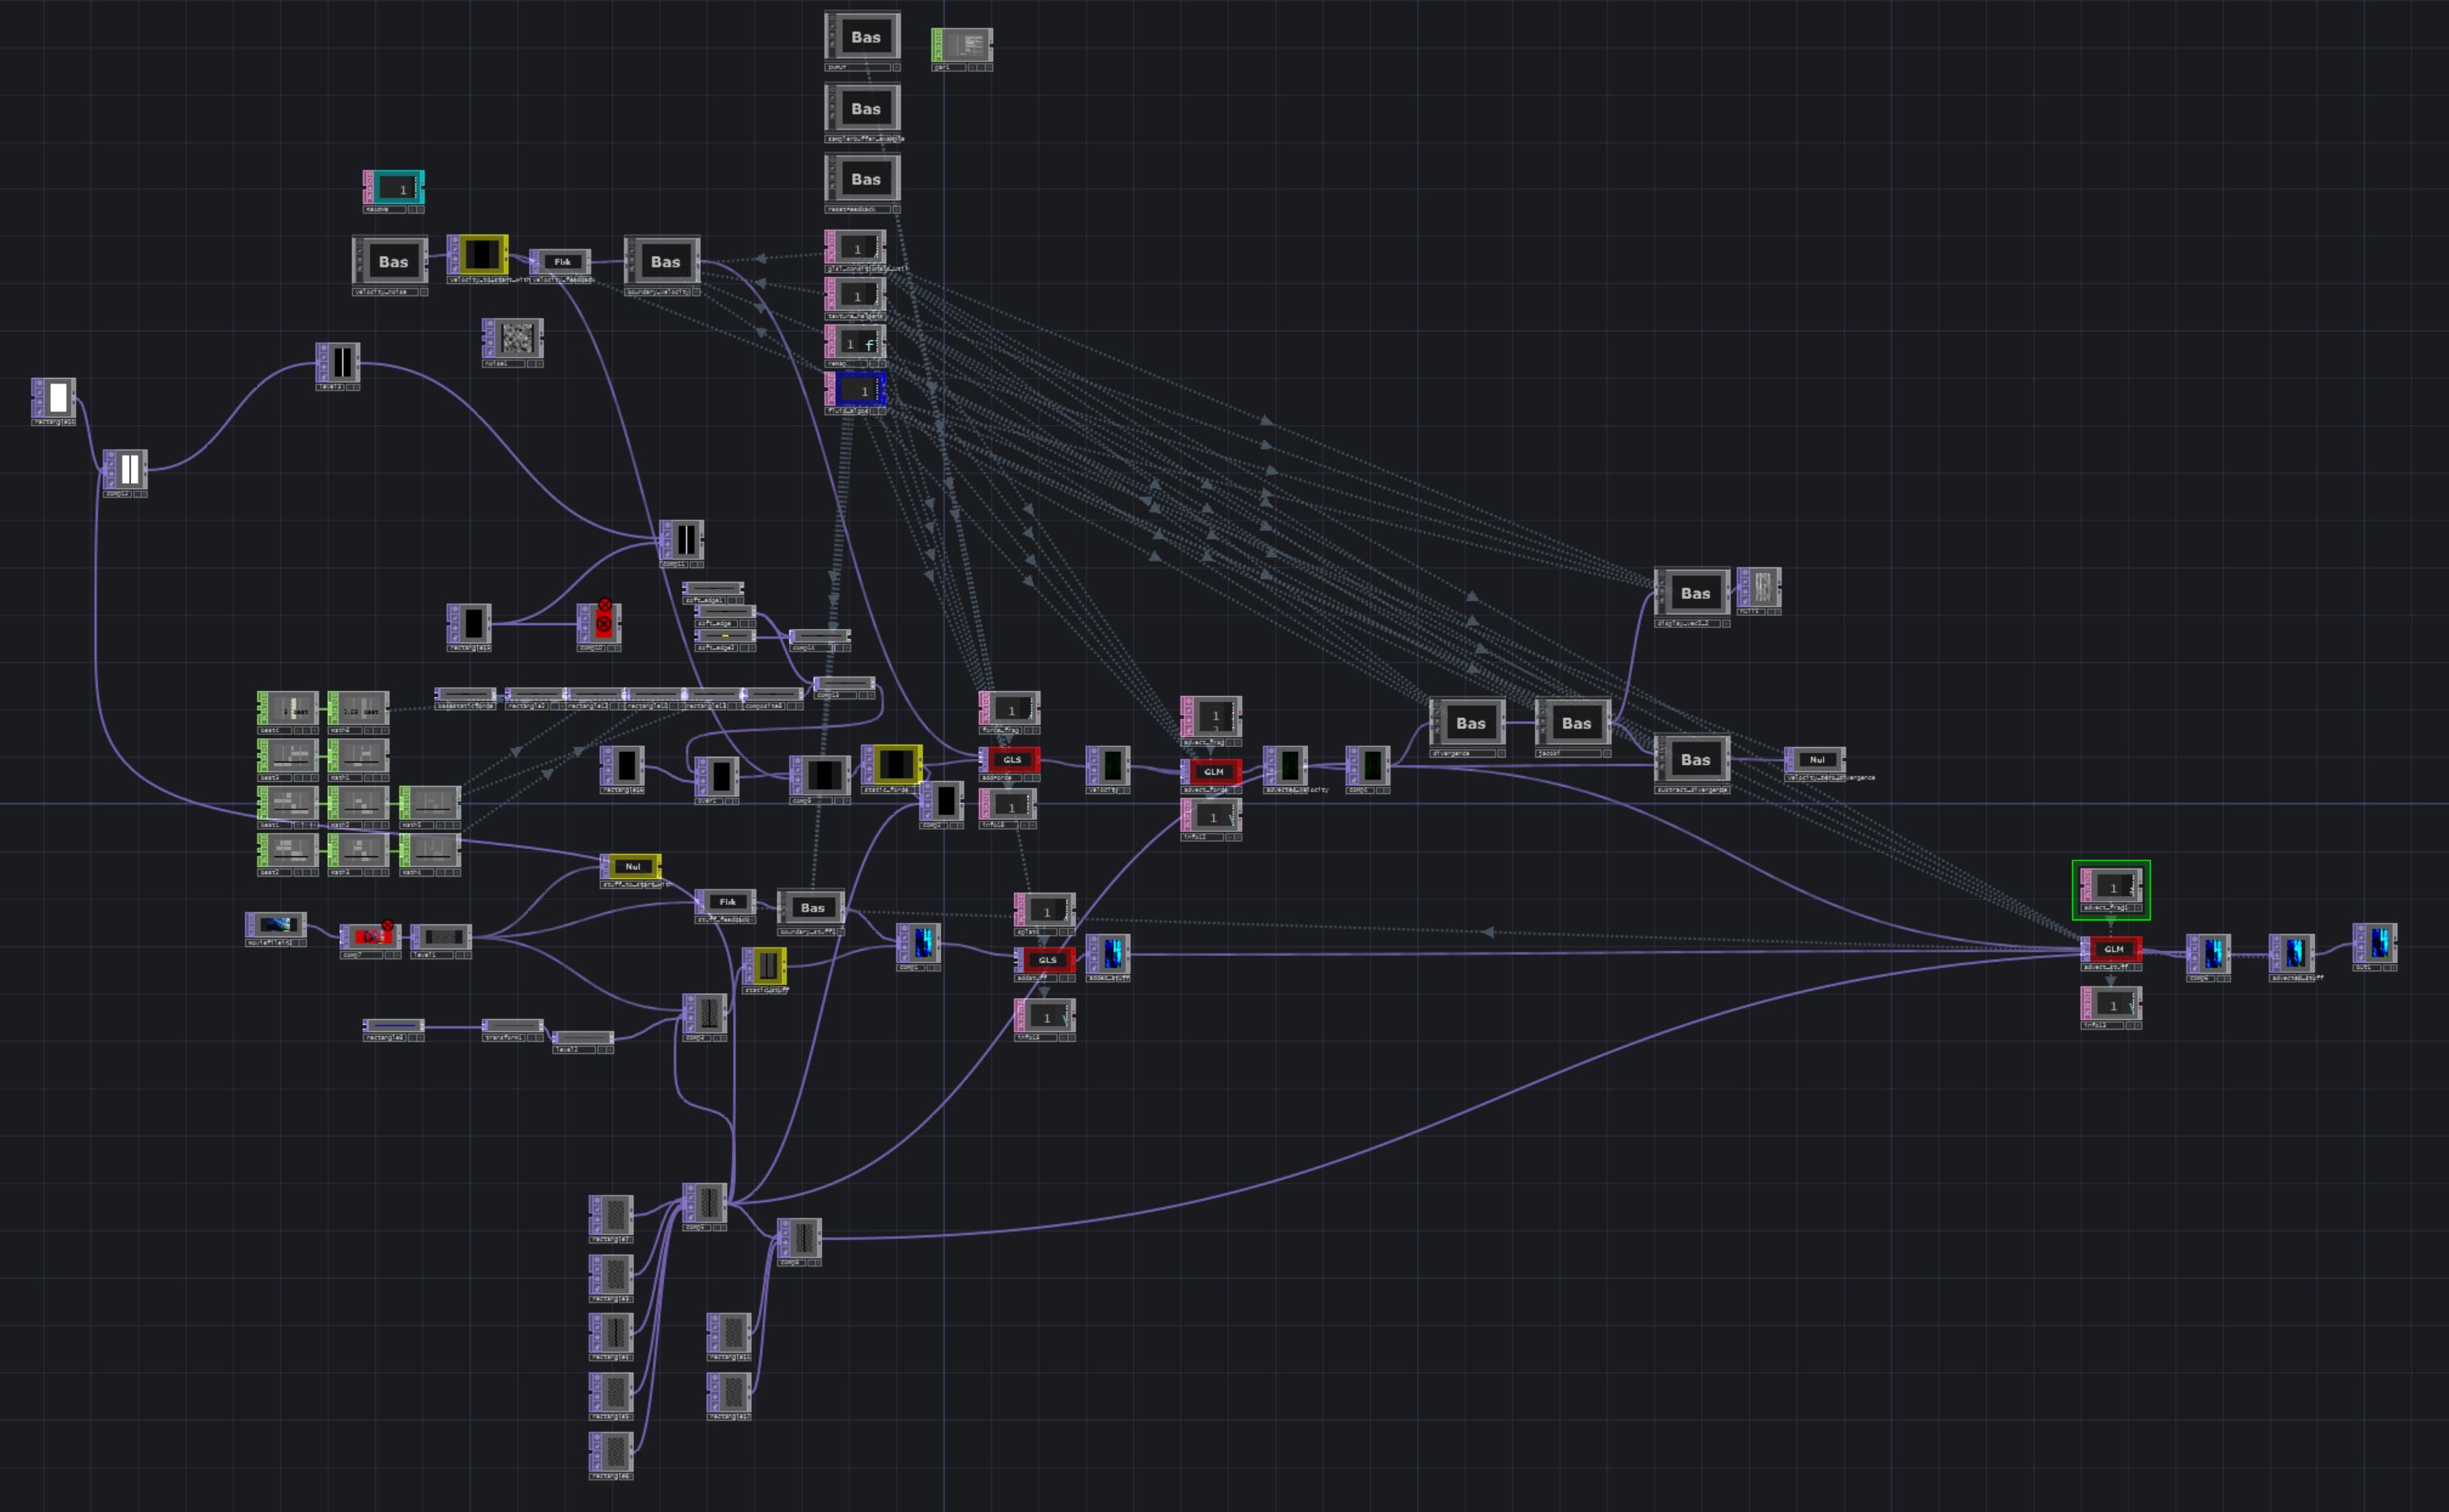Click the stuff_to_start_with Null node
The width and height of the screenshot is (2449, 1512).
pyautogui.click(x=632, y=866)
